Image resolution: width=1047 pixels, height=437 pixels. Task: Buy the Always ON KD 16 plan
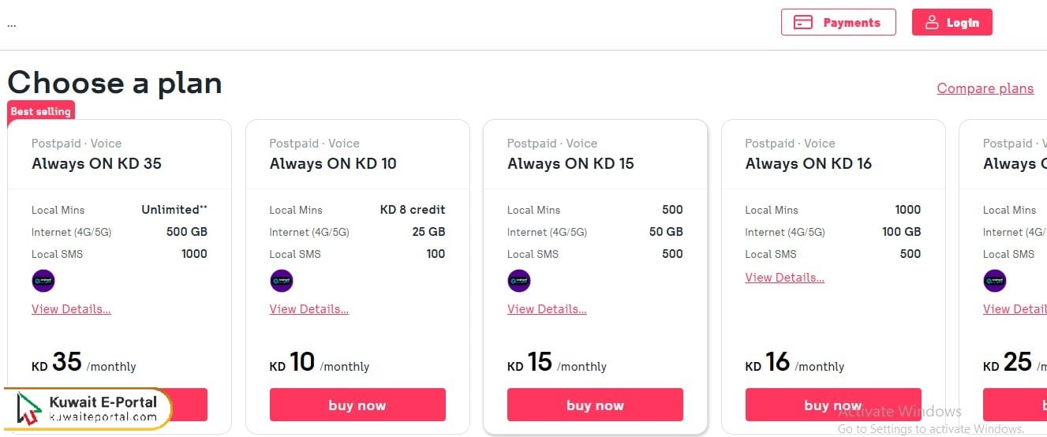coord(832,405)
